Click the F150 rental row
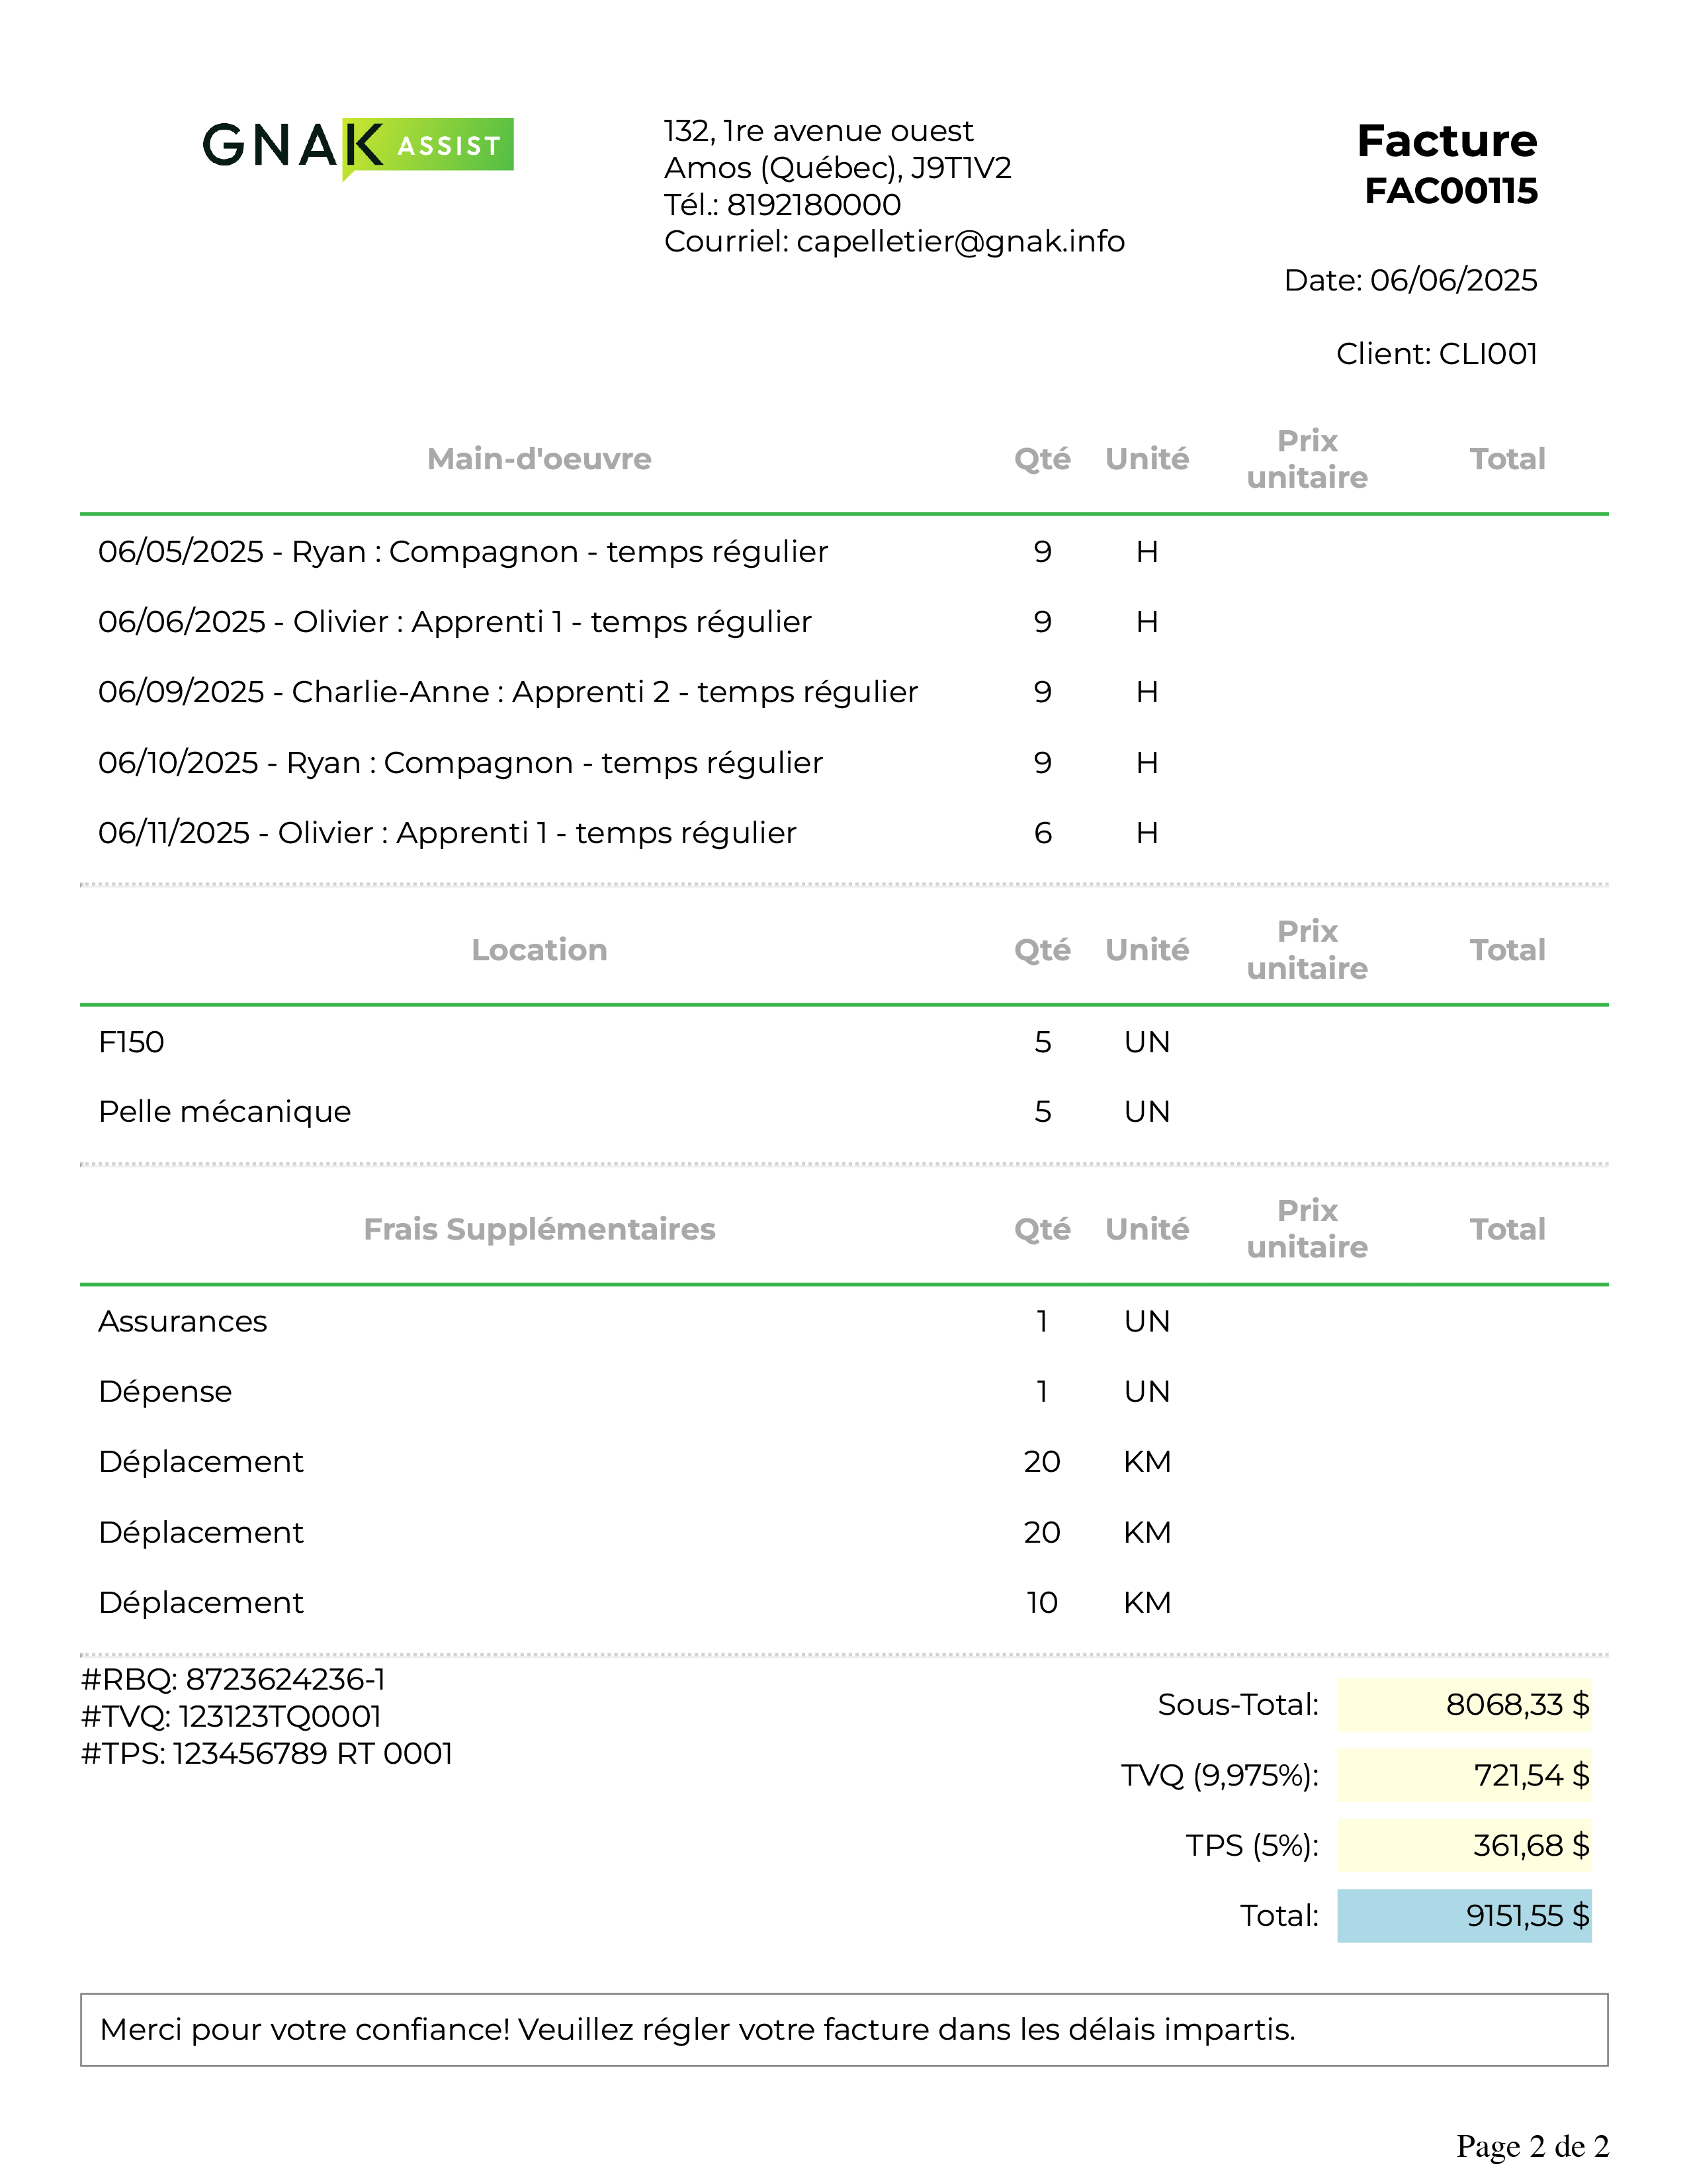Viewport: 1687px width, 2184px height. click(844, 1042)
